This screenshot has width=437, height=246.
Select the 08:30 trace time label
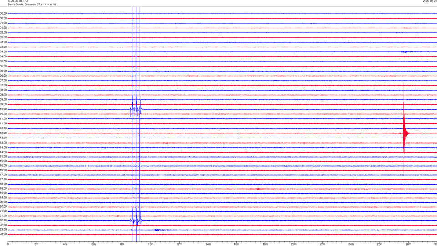click(3, 95)
